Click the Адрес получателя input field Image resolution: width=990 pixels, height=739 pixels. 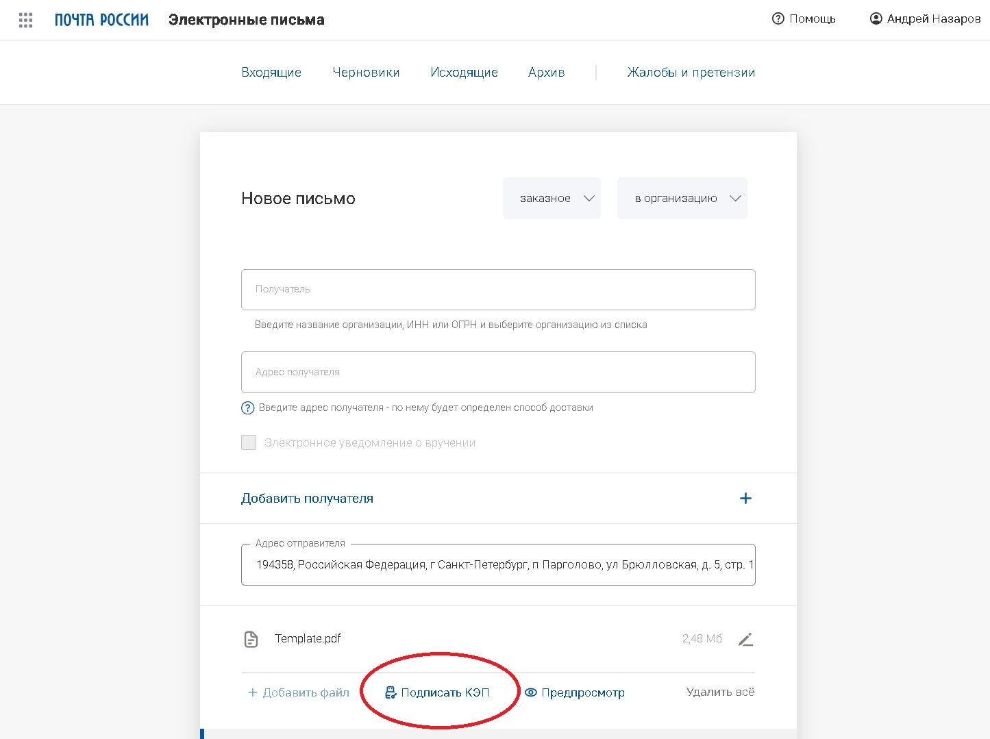tap(498, 373)
